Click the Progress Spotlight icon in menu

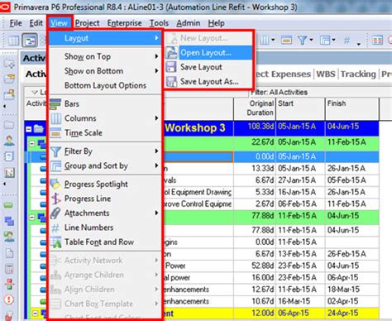[x=55, y=184]
